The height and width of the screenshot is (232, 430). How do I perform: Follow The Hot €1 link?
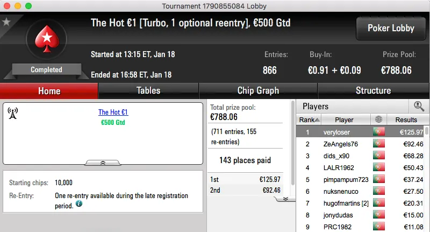(113, 113)
